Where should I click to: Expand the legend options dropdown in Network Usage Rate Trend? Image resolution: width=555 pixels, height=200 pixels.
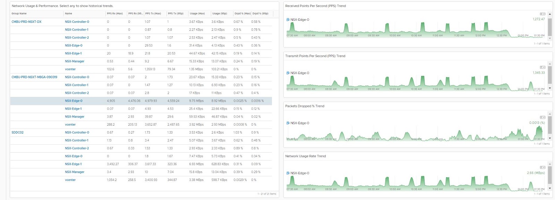point(543,167)
